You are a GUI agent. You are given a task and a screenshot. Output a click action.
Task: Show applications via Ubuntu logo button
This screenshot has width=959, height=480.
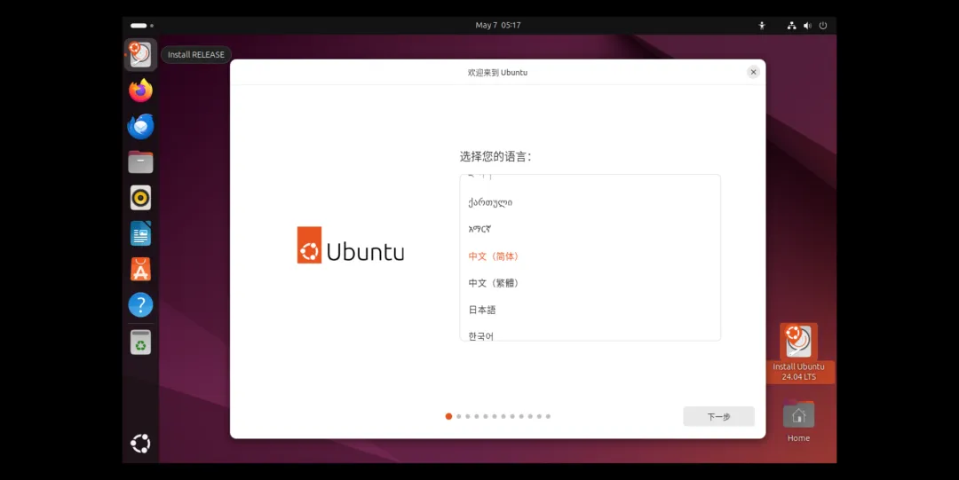point(140,444)
